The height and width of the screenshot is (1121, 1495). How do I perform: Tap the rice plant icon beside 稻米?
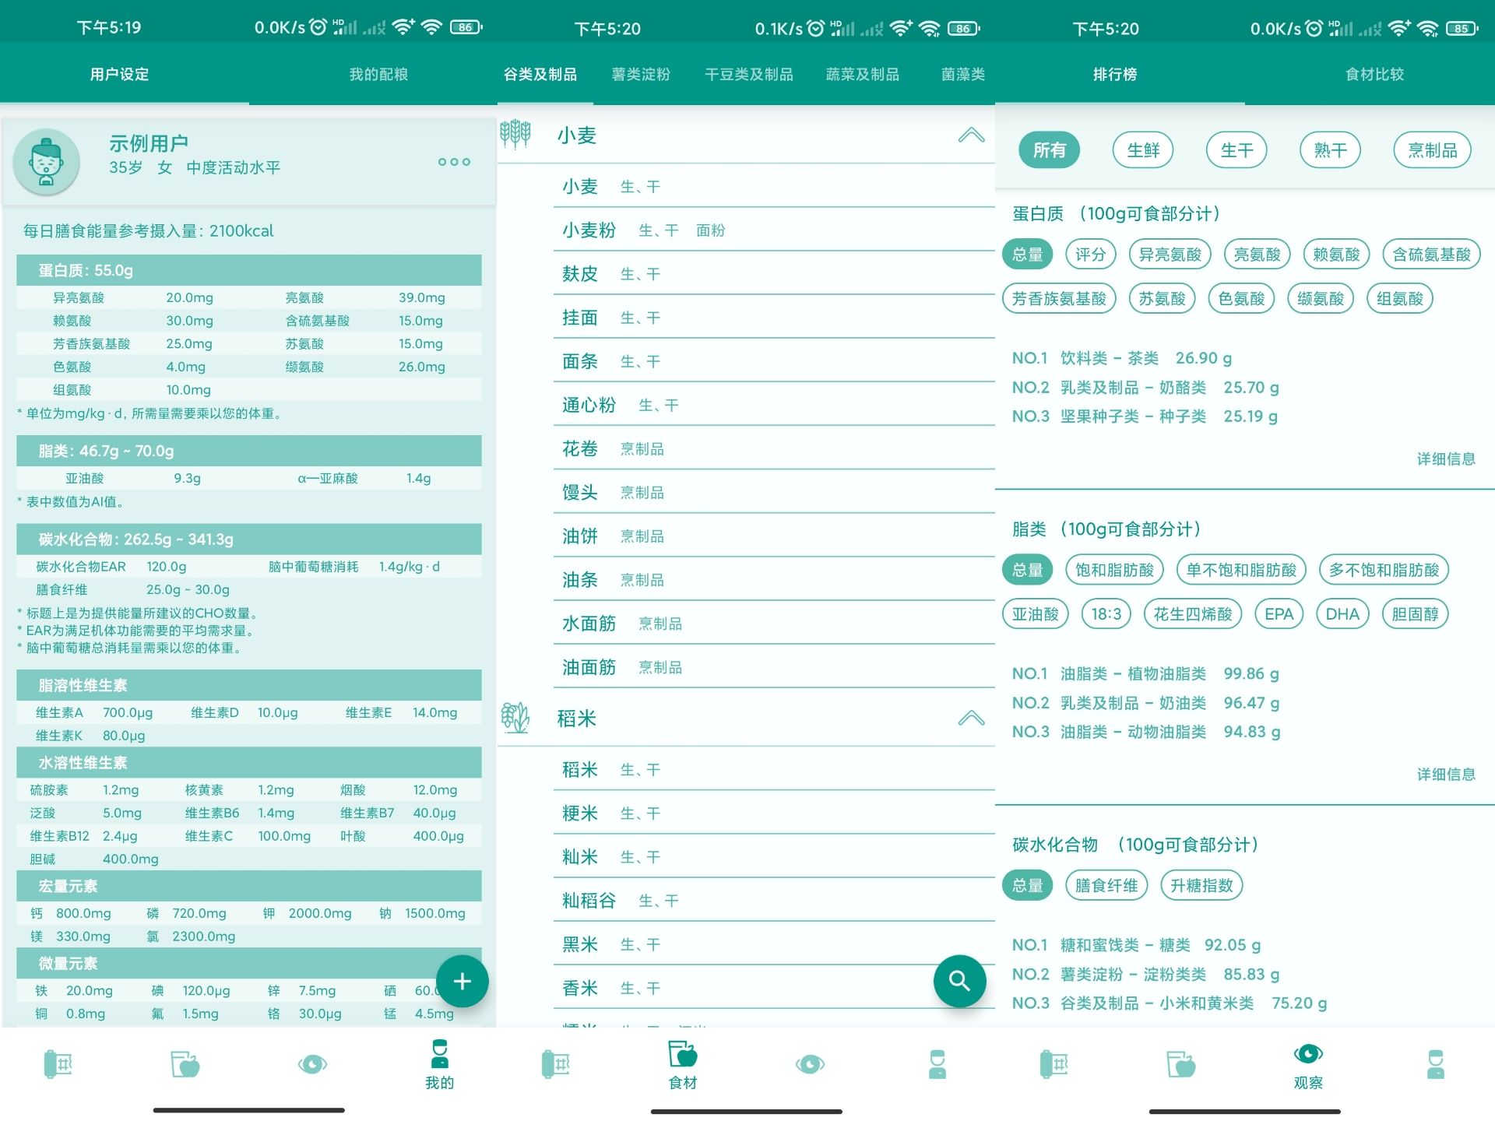pyautogui.click(x=515, y=718)
